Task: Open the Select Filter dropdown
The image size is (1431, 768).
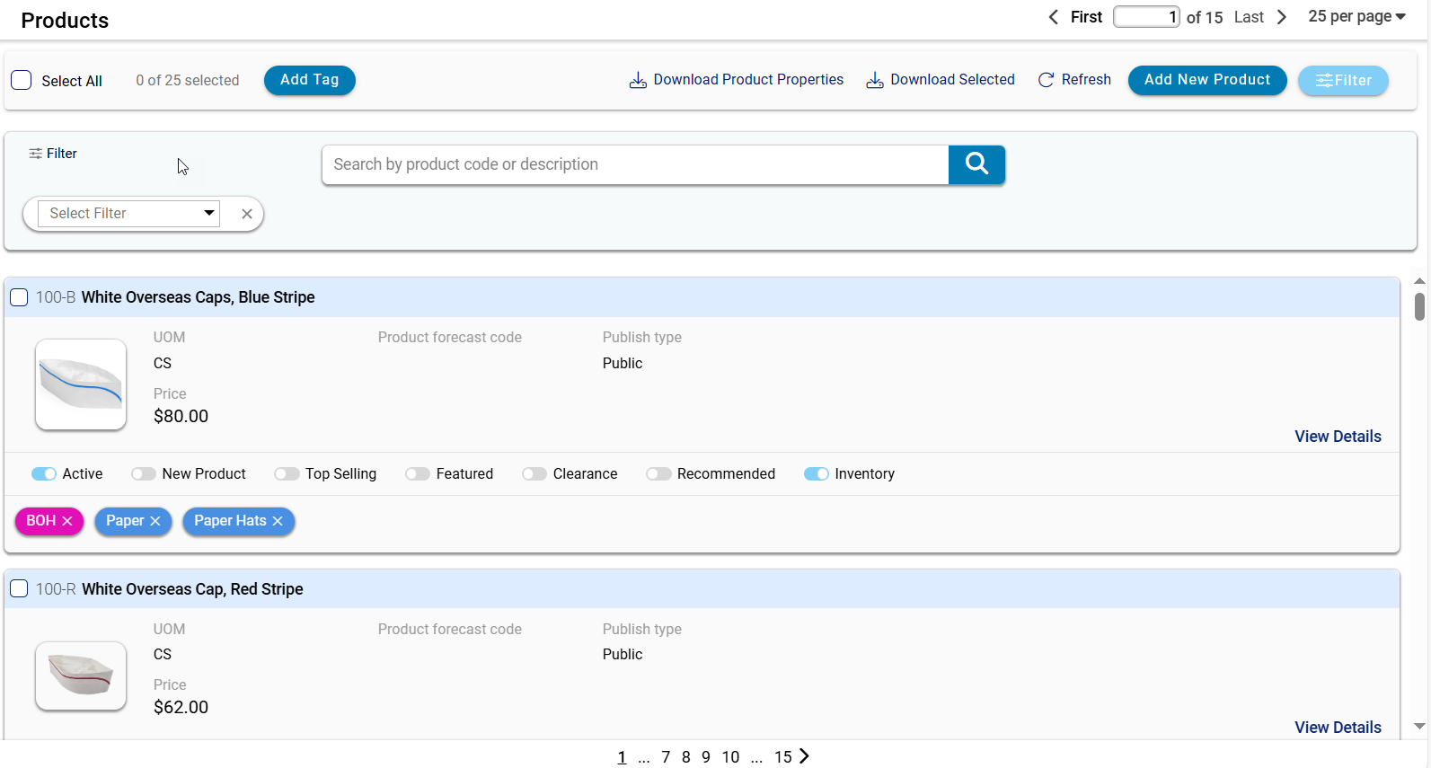Action: (x=129, y=214)
